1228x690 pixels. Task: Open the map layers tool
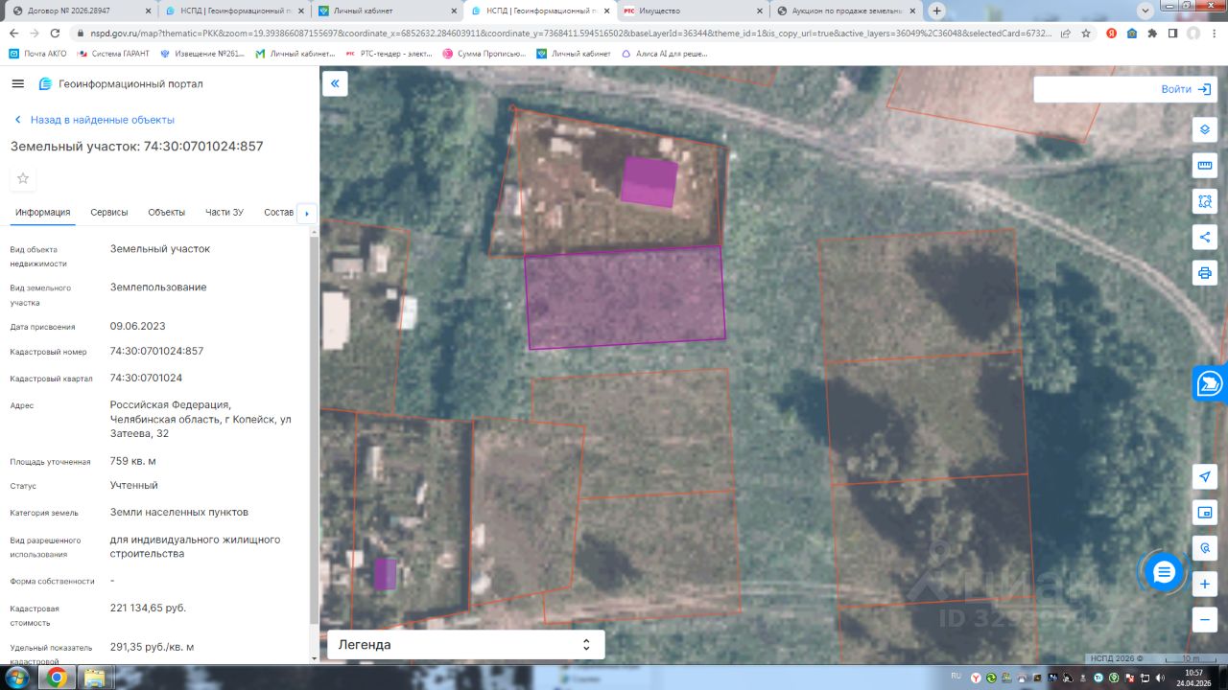[1205, 129]
